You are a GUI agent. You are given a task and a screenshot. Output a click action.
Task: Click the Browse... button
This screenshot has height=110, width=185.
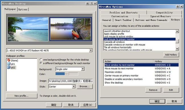(x=85, y=87)
